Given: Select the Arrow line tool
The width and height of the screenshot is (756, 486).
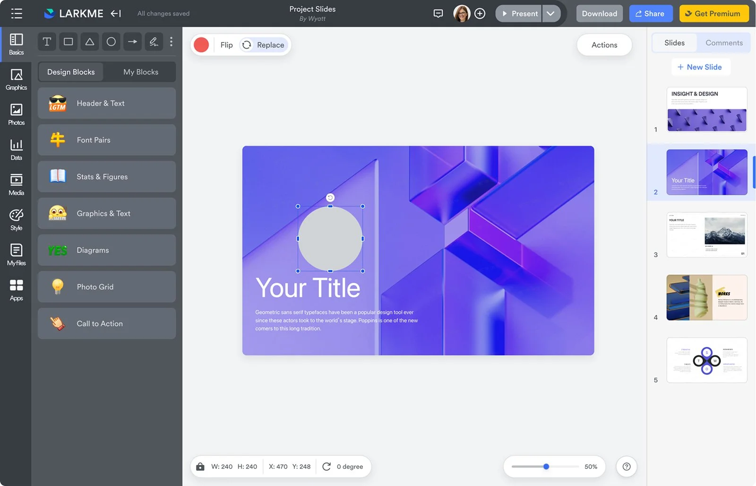Looking at the screenshot, I should click(132, 42).
